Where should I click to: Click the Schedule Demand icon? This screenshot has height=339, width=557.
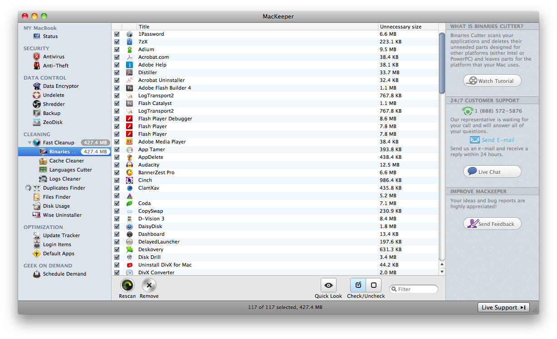(37, 274)
